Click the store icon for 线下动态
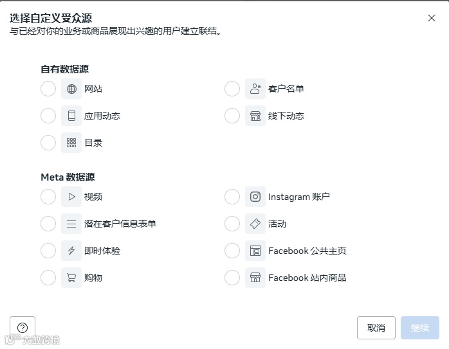The image size is (449, 349). (x=255, y=116)
